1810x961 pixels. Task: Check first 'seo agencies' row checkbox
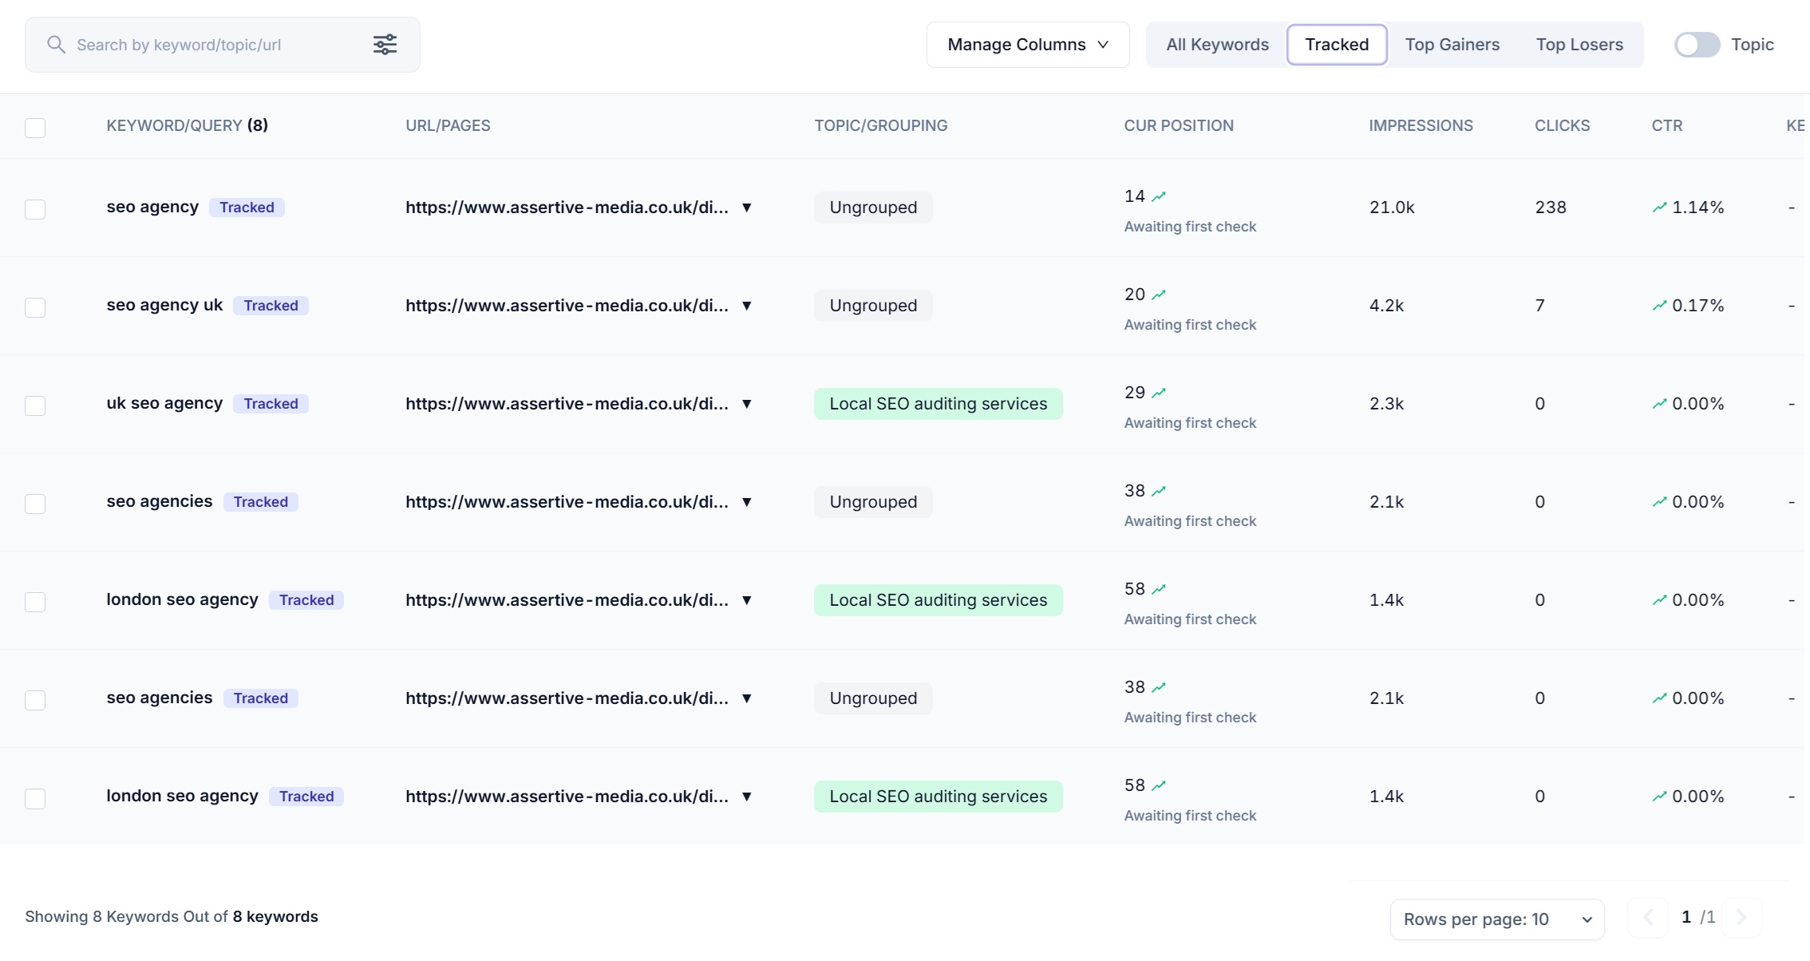click(x=35, y=504)
